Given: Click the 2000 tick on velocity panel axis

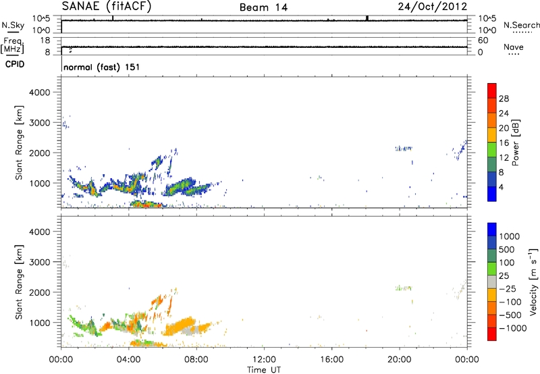Looking at the screenshot, I should click(x=40, y=292).
